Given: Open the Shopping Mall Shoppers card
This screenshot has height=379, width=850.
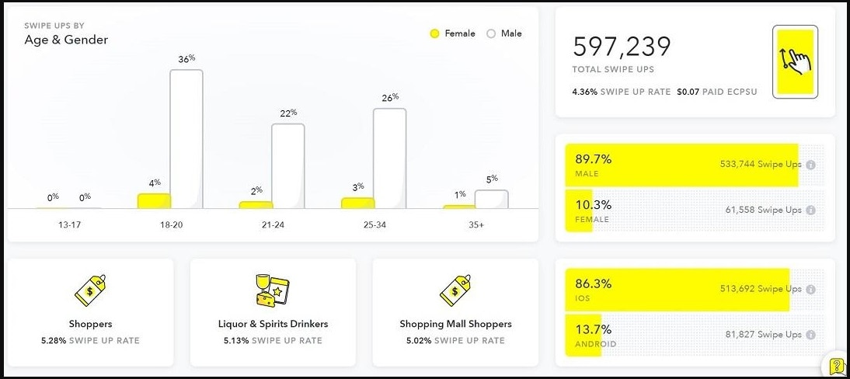Looking at the screenshot, I should coord(455,312).
